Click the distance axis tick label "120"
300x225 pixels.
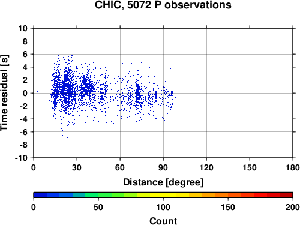pos(206,167)
